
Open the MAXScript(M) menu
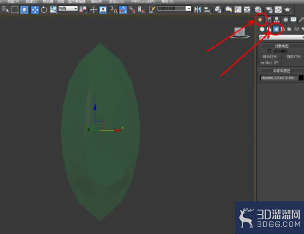click(143, 1)
